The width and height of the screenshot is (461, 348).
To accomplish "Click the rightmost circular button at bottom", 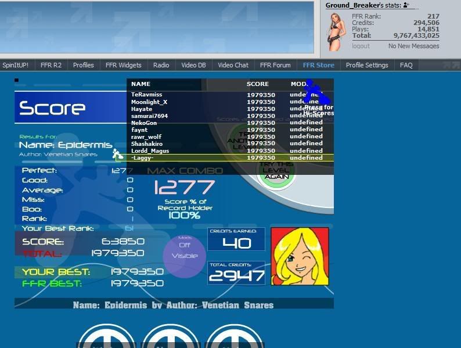I will tap(235, 338).
